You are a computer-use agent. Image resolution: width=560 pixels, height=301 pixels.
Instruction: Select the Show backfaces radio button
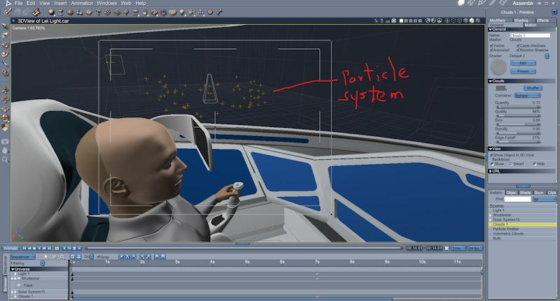(x=492, y=164)
